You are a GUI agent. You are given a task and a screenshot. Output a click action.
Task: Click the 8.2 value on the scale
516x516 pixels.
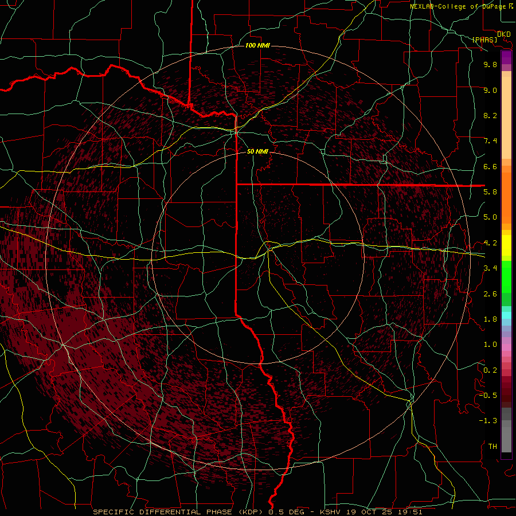(x=490, y=115)
